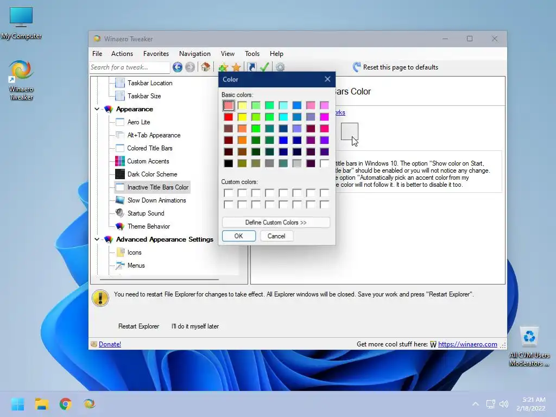Select the first empty custom color slot
Viewport: 556px width, 417px height.
click(229, 193)
